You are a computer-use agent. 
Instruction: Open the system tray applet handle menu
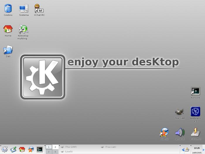(x=180, y=145)
